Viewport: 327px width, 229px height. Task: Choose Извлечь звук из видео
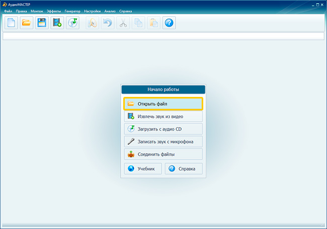(x=163, y=117)
